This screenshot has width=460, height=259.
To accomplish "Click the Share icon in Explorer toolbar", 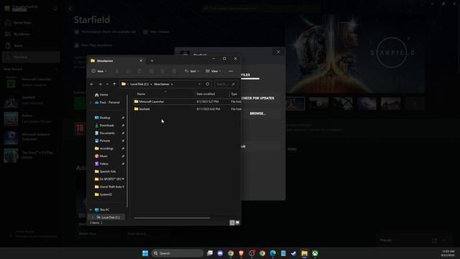I will point(162,71).
